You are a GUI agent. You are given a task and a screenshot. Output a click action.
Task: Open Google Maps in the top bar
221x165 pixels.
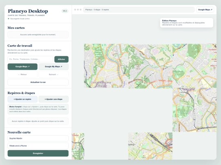click(x=205, y=10)
